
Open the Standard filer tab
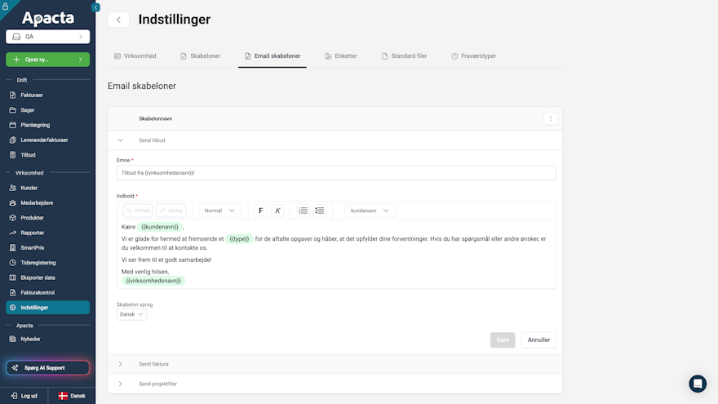(x=405, y=55)
